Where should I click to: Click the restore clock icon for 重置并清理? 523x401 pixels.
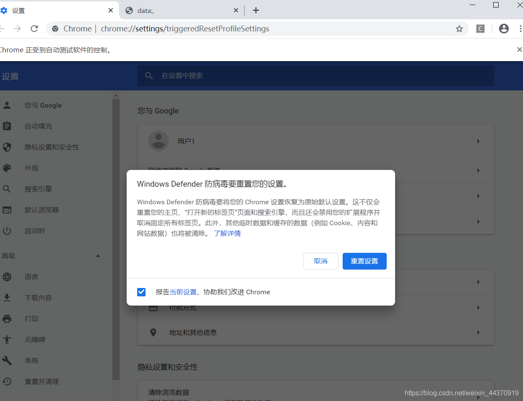(x=7, y=381)
